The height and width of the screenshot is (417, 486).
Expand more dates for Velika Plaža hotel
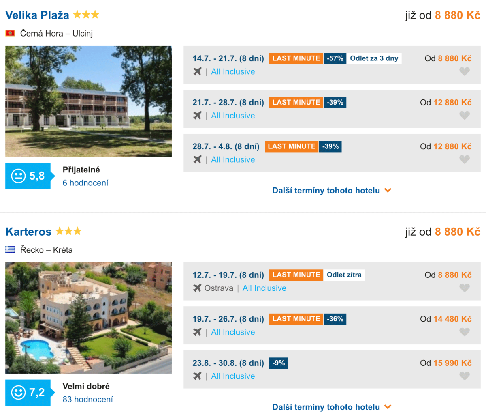tap(331, 191)
